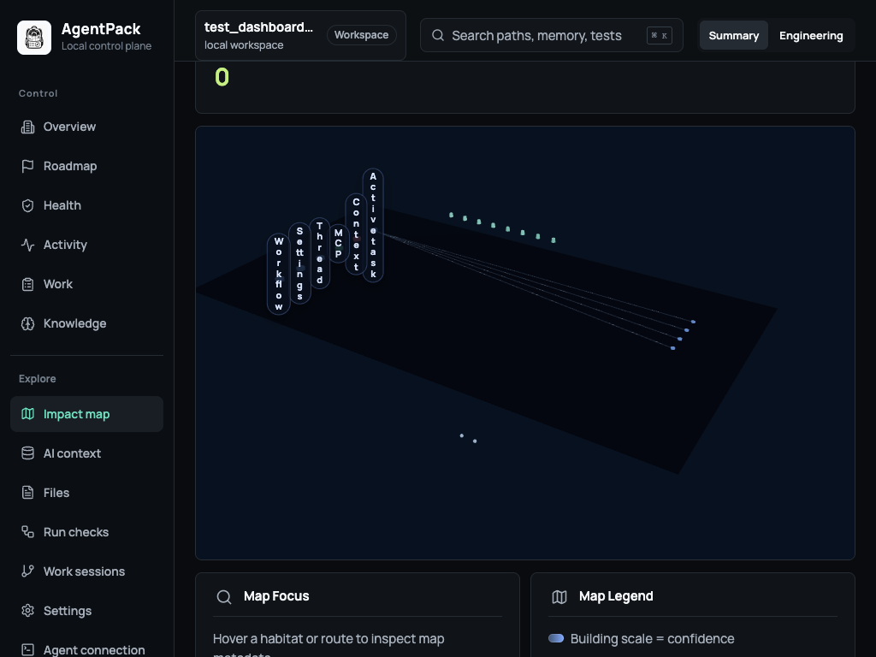Click the Knowledge brain icon
The width and height of the screenshot is (876, 657).
coord(27,323)
